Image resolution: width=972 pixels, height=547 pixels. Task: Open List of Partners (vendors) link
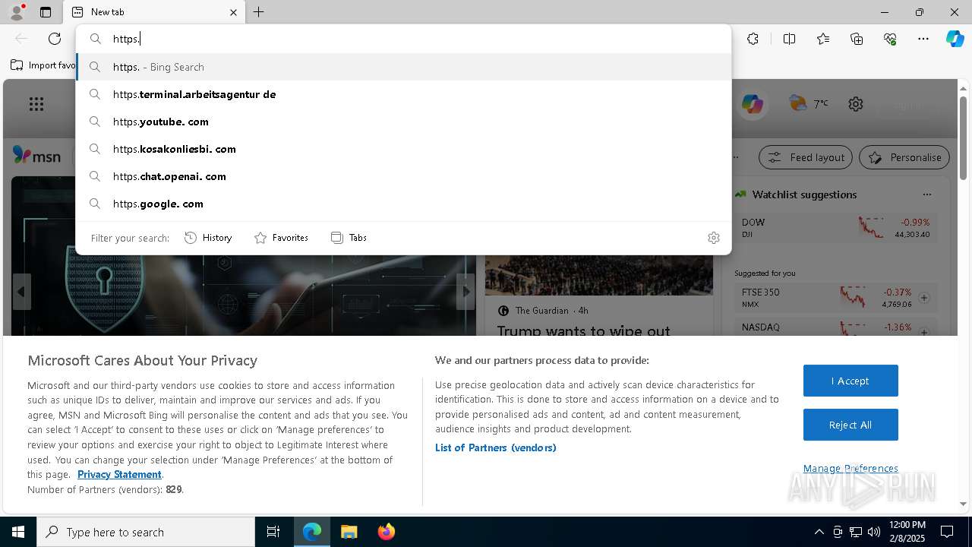496,447
